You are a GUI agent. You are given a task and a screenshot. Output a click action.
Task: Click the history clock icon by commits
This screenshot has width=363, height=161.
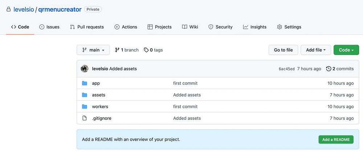coord(329,69)
